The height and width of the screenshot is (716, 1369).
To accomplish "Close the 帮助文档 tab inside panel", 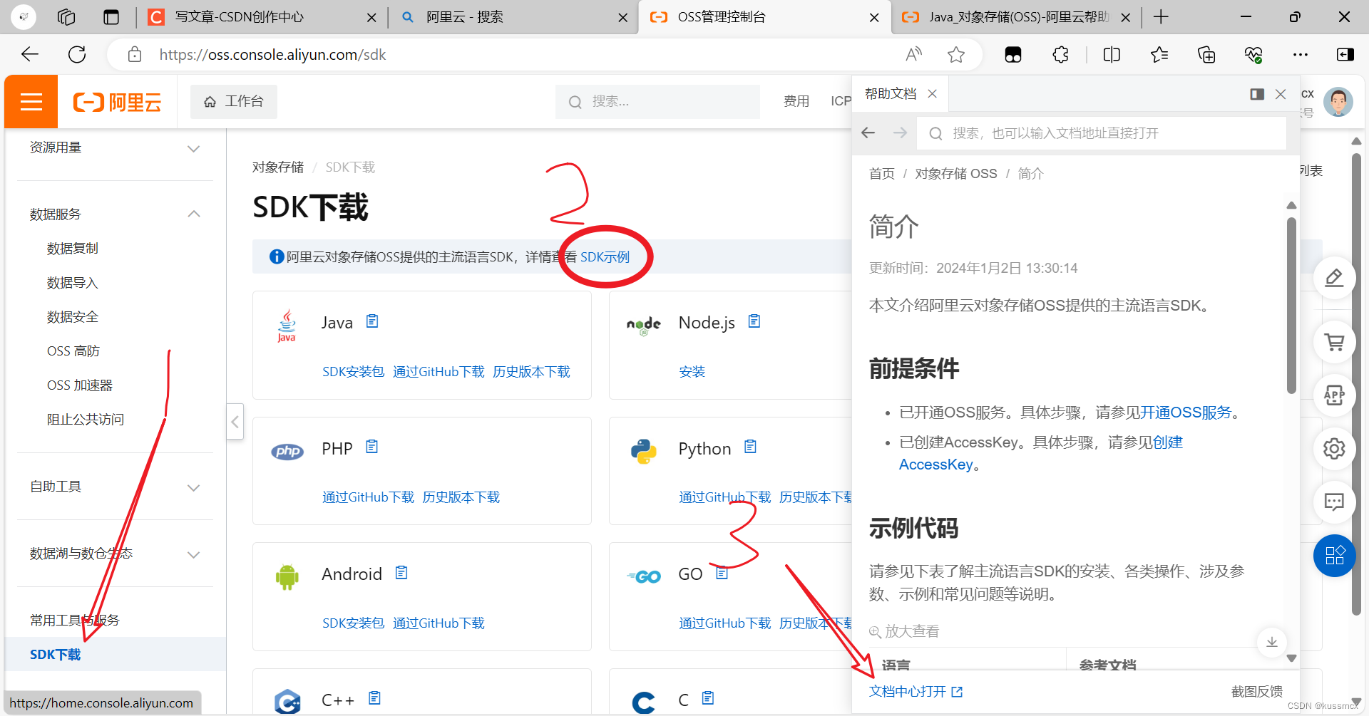I will (932, 94).
